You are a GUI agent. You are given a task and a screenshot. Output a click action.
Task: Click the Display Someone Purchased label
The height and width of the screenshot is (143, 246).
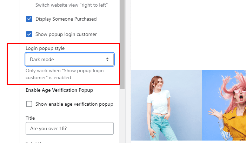coord(66,19)
